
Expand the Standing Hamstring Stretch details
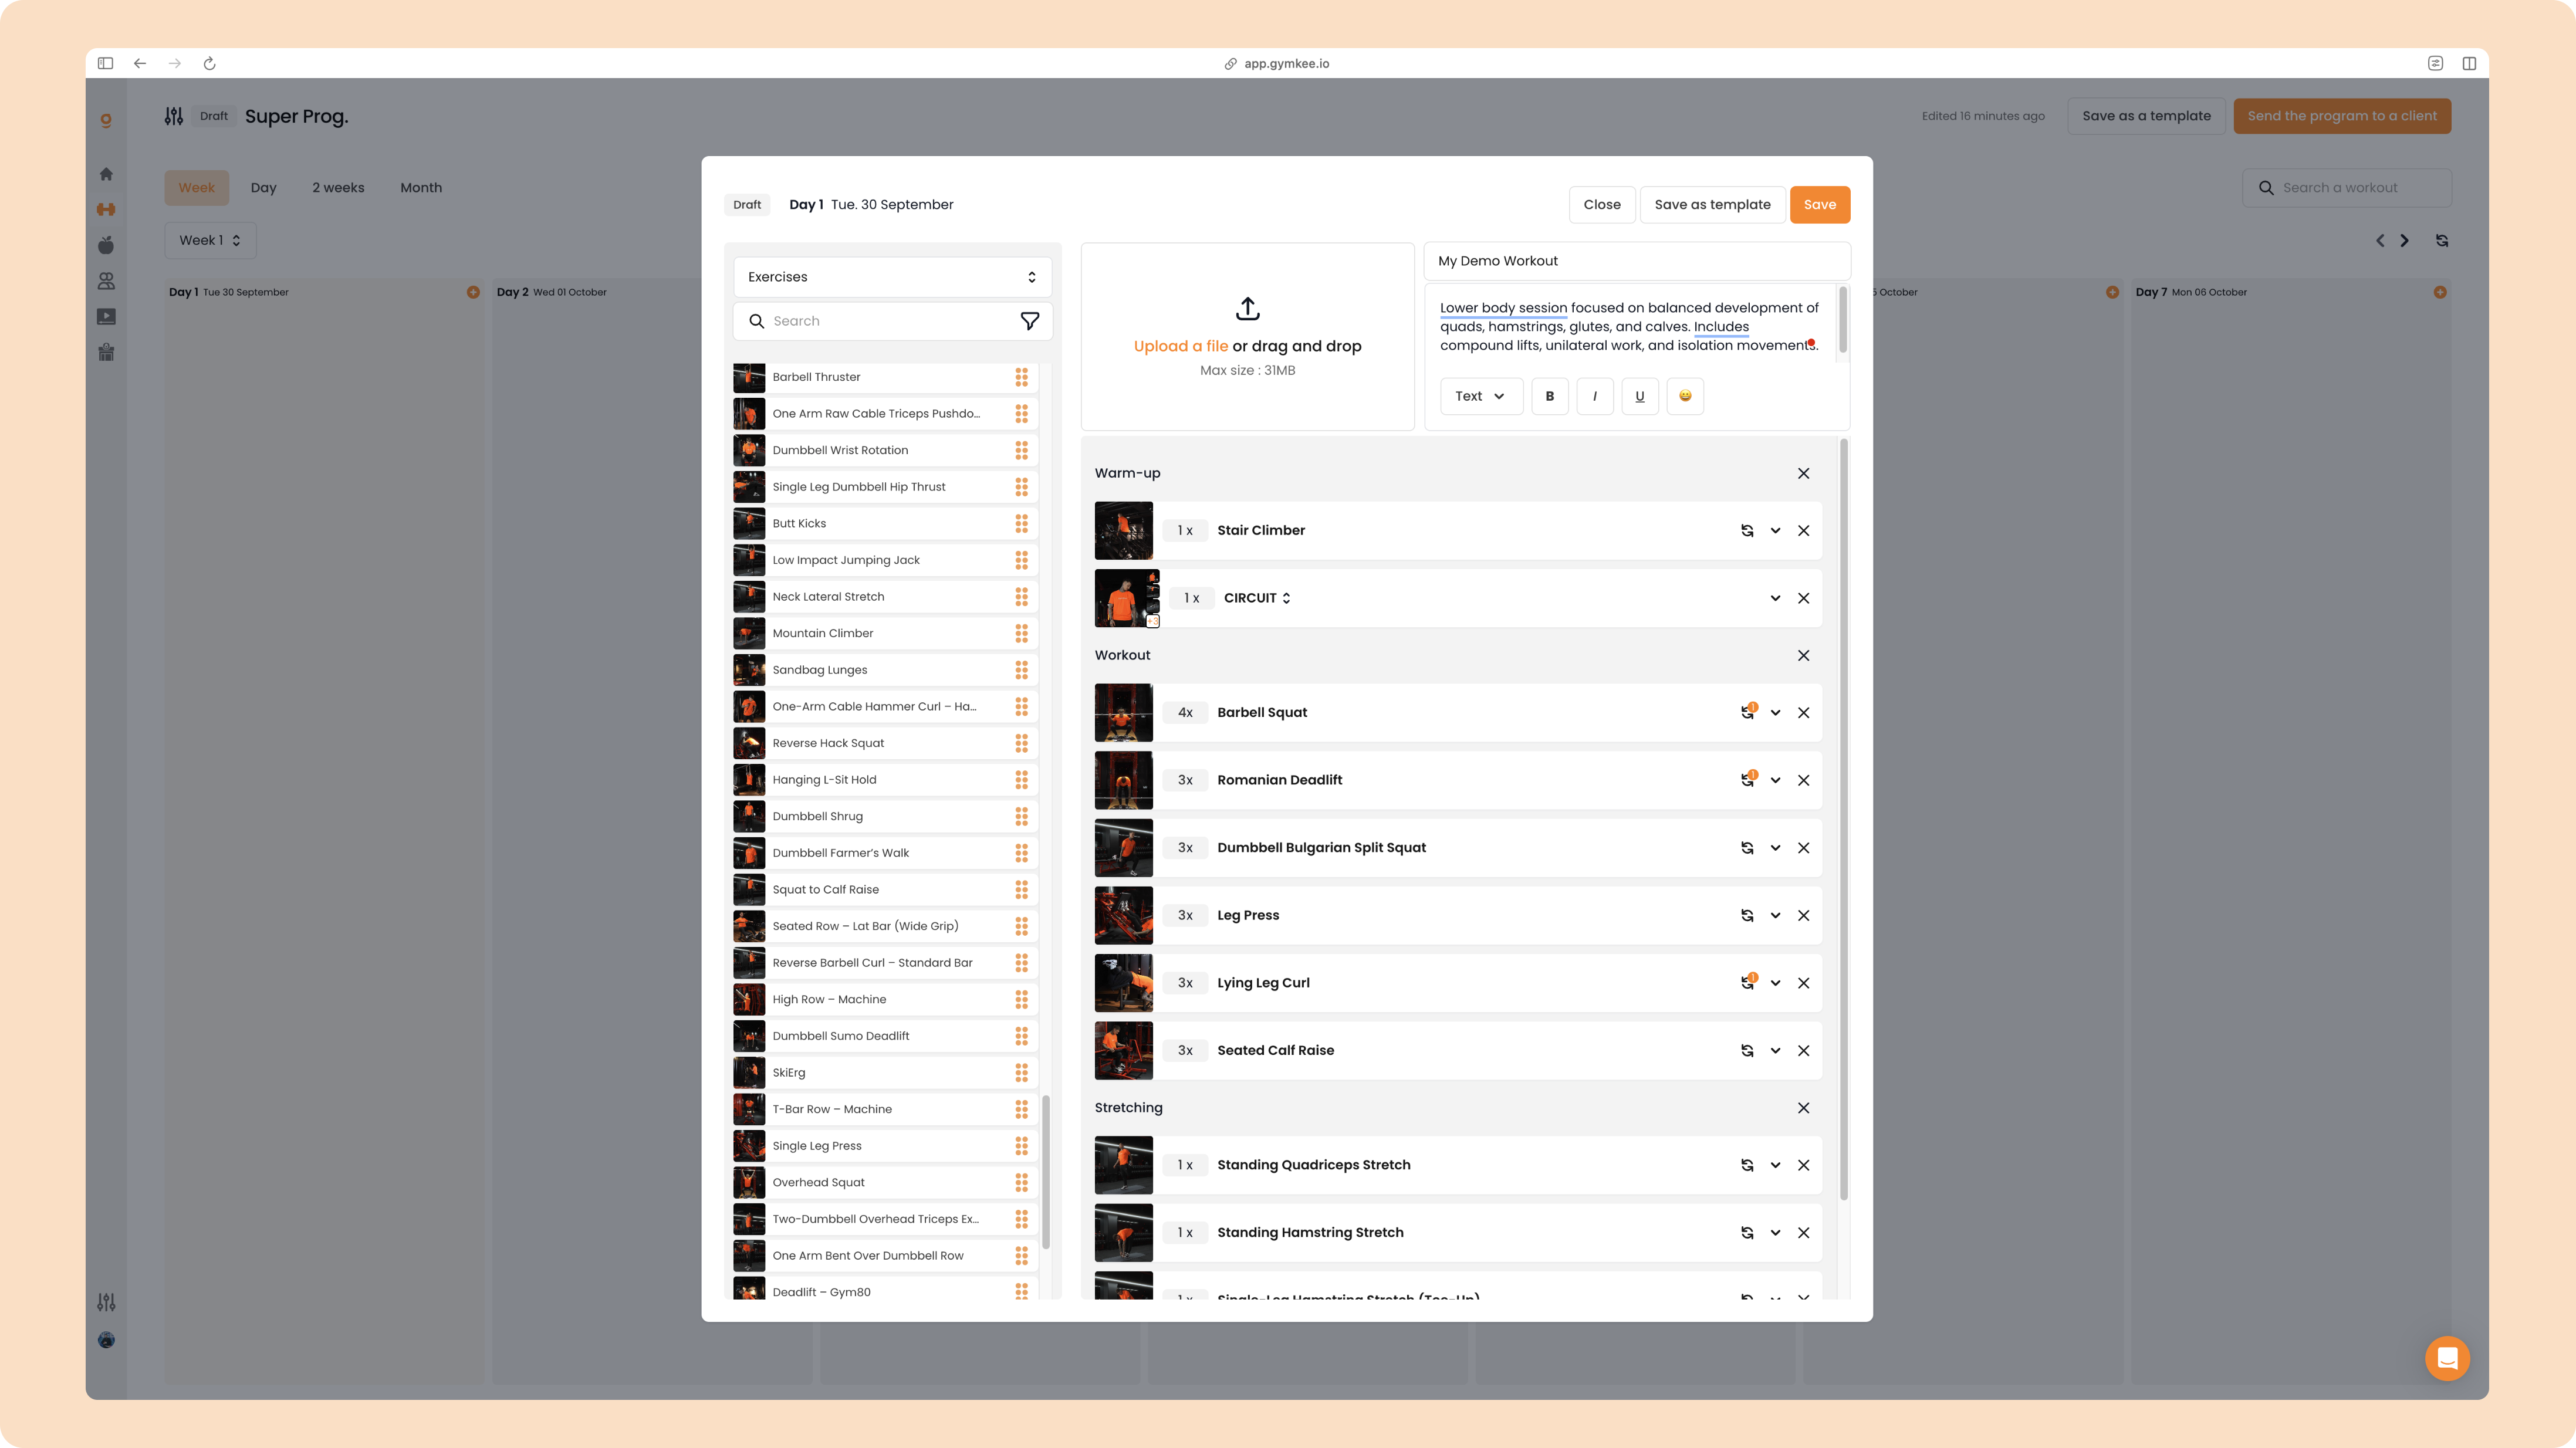coord(1775,1233)
